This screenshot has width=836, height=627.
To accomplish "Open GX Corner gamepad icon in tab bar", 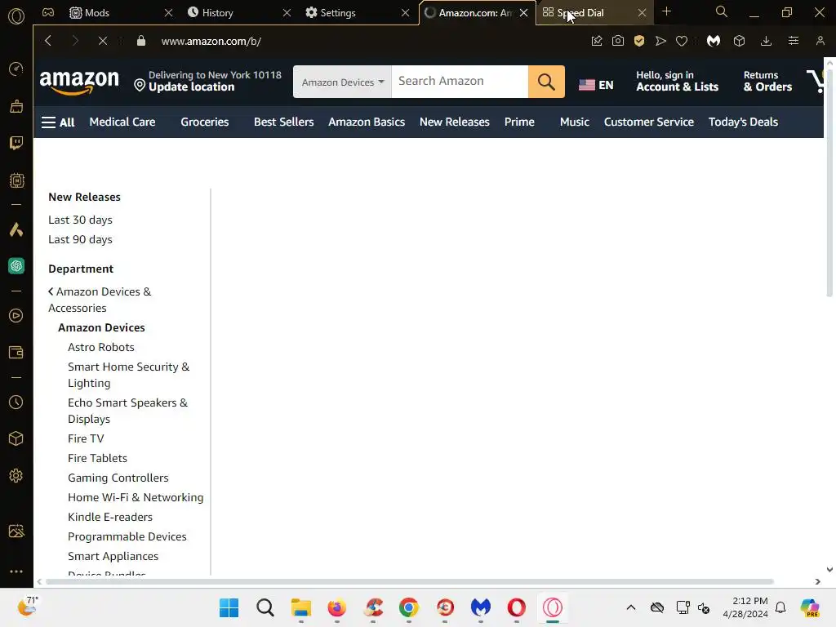I will (x=48, y=12).
